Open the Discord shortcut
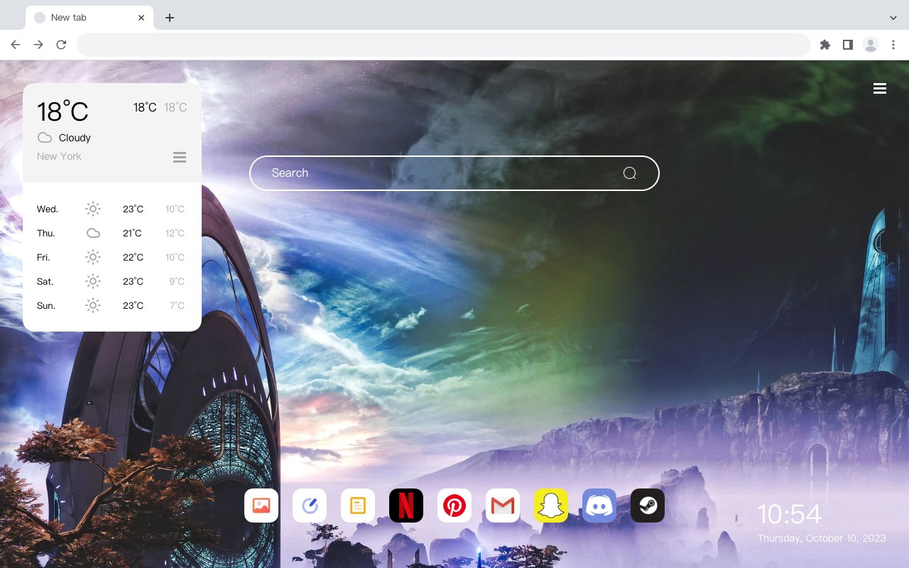The image size is (909, 568). (599, 506)
